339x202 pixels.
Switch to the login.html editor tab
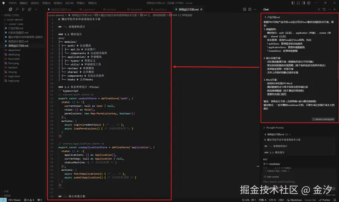point(87,9)
